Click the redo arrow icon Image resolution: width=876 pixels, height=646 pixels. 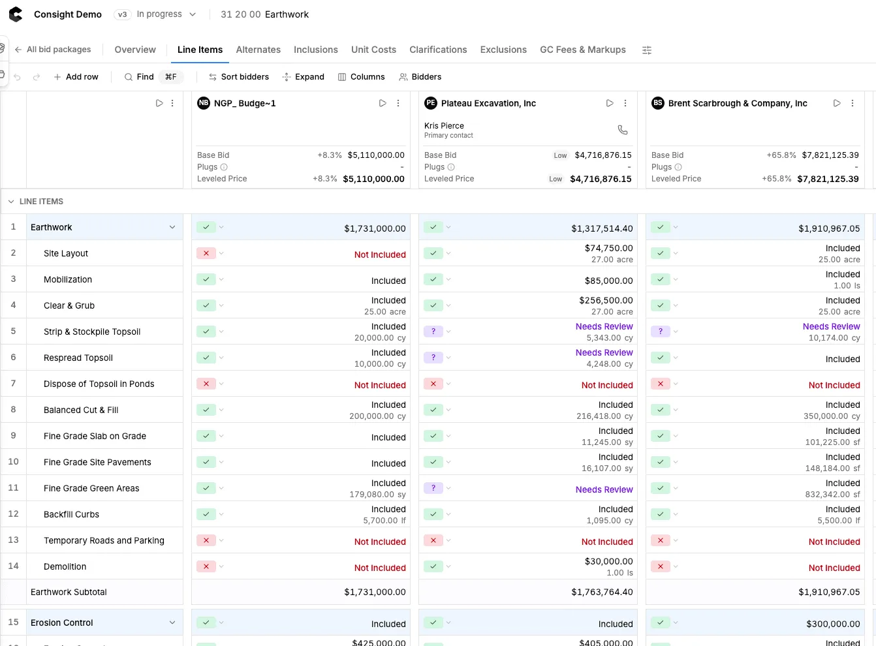coord(37,77)
